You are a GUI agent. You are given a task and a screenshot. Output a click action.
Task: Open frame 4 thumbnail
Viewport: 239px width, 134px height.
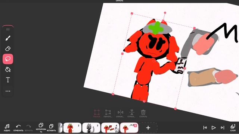(110, 128)
